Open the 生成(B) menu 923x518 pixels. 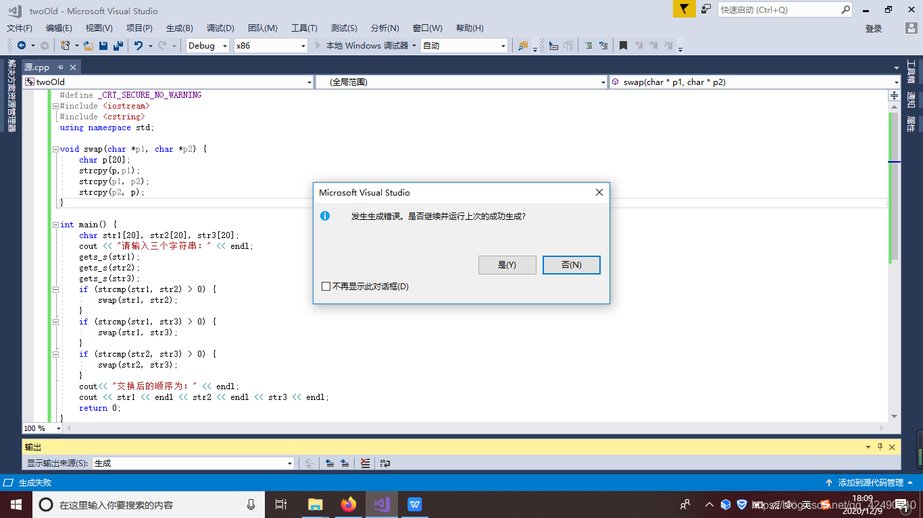[x=180, y=28]
